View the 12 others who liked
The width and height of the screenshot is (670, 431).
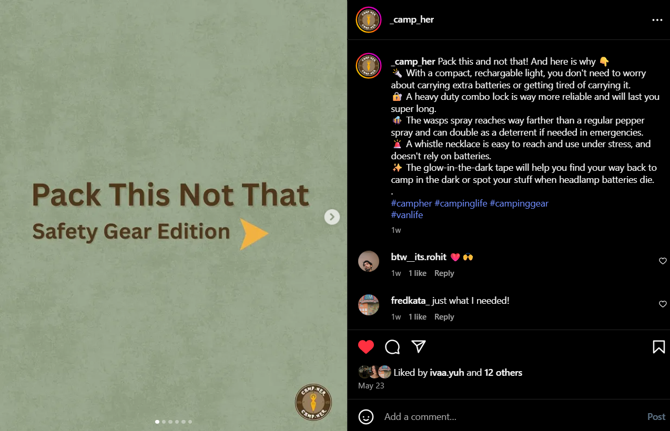click(x=503, y=373)
